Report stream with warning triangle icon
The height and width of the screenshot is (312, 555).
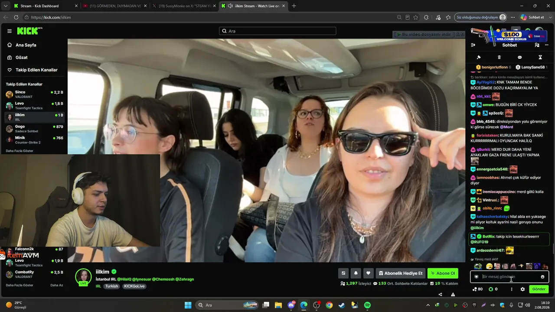[x=453, y=295]
